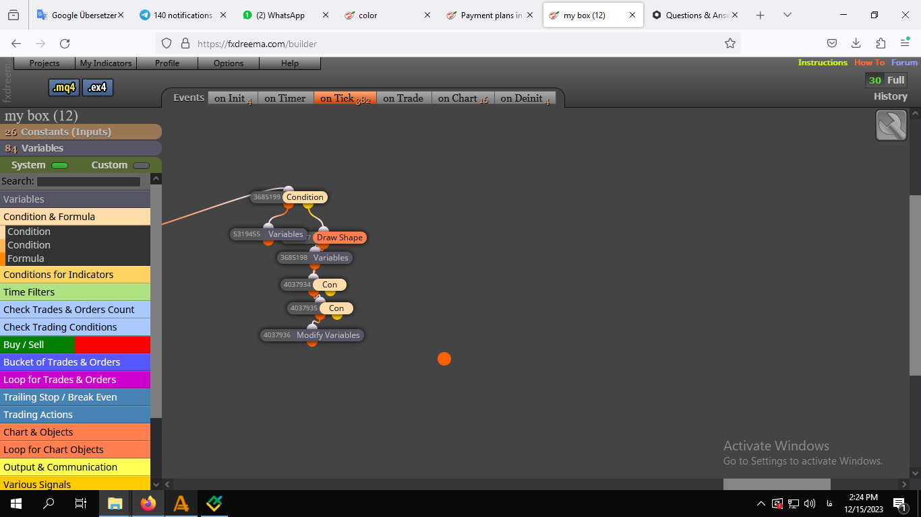Image resolution: width=921 pixels, height=517 pixels.
Task: Click the volume icon in system tray
Action: (x=810, y=504)
